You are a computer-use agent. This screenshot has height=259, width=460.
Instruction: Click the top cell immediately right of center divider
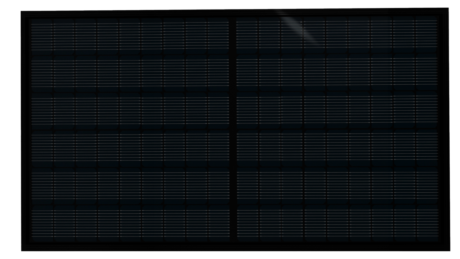(x=247, y=36)
